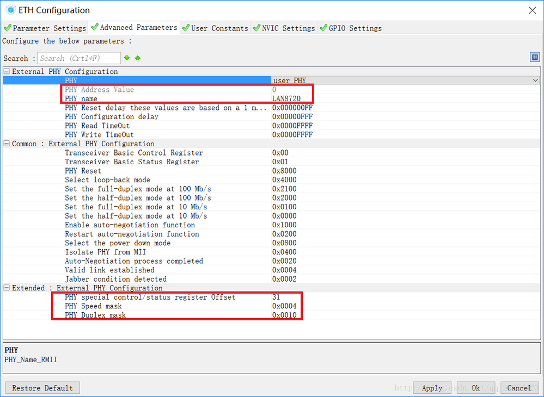Open the GPIO Settings tab
The height and width of the screenshot is (397, 544).
(x=351, y=28)
